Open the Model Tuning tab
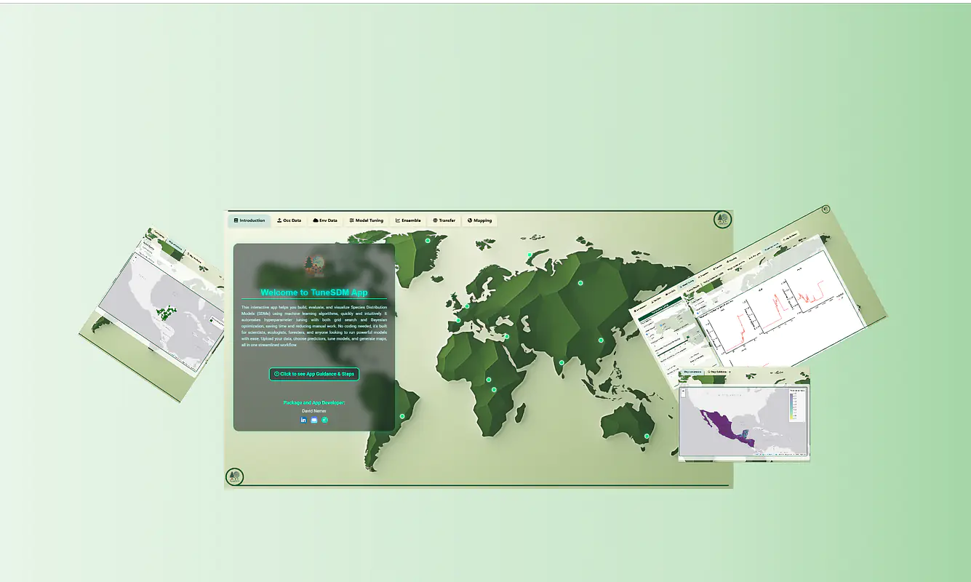This screenshot has width=971, height=582. 367,220
